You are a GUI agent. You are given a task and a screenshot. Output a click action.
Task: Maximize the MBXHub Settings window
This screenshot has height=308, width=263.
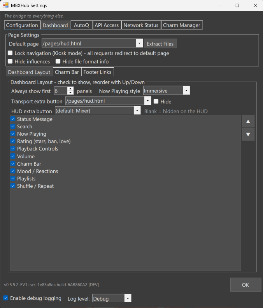237,5
